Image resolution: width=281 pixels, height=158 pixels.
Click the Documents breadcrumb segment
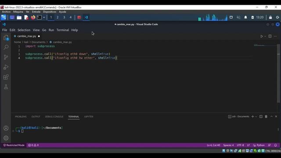(x=38, y=42)
